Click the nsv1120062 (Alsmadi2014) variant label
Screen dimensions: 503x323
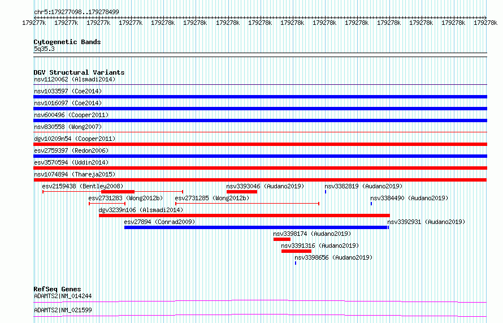(x=75, y=79)
